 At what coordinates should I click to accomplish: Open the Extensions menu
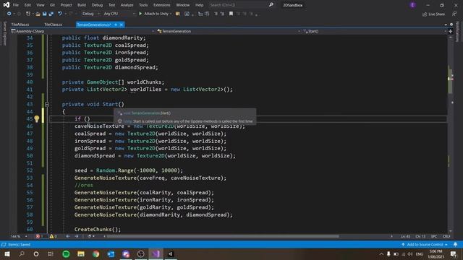coord(162,5)
